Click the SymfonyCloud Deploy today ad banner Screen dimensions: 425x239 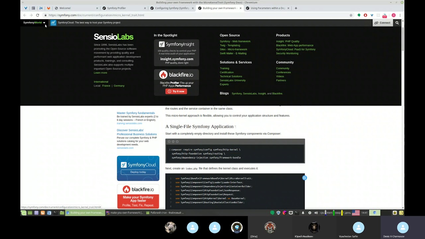pyautogui.click(x=138, y=168)
